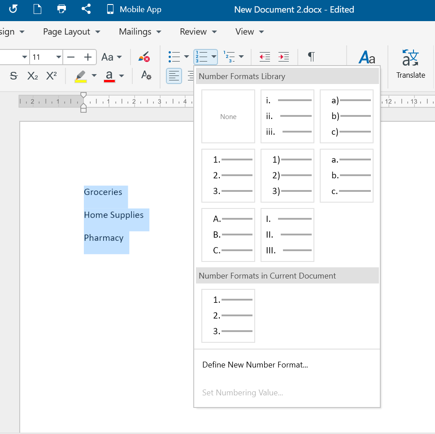
Task: Decrease font size with minus button
Action: 71,57
